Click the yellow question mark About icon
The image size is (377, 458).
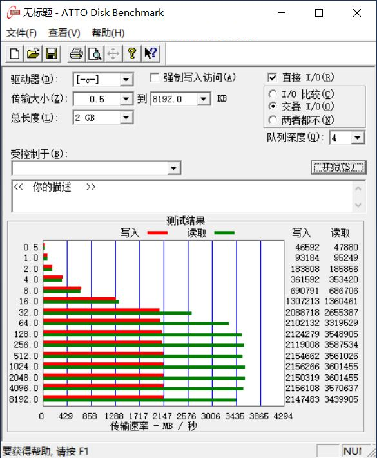[132, 54]
